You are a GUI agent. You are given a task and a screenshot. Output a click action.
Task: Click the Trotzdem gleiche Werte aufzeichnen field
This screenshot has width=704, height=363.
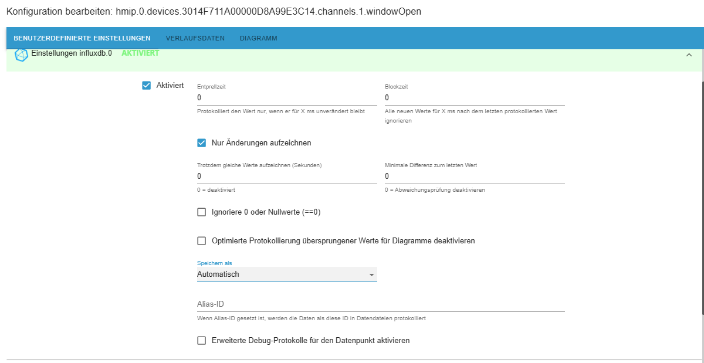(x=286, y=177)
